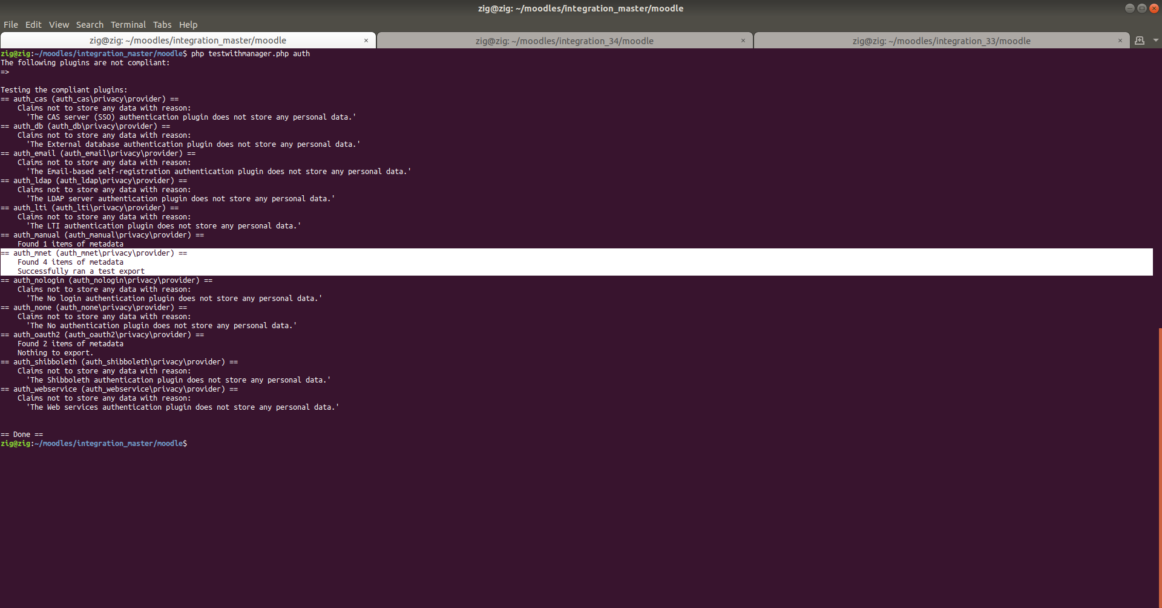Click the No login authentication reason text
This screenshot has height=608, width=1162.
tap(174, 299)
